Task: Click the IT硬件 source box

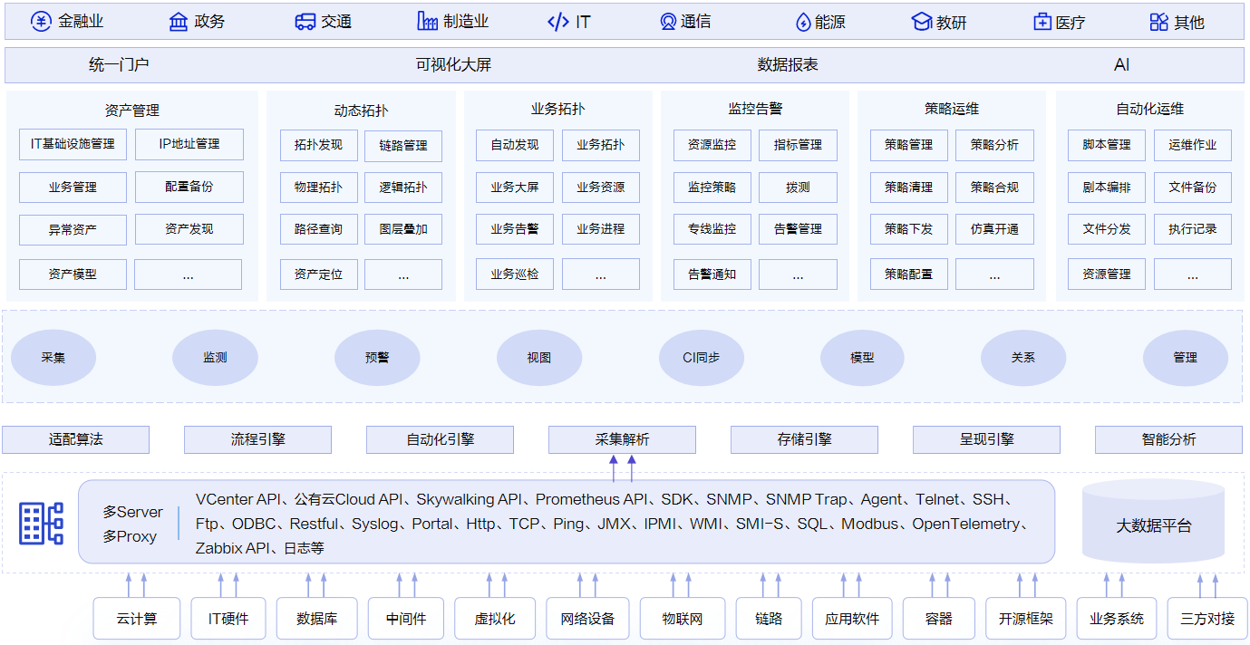Action: pos(228,619)
